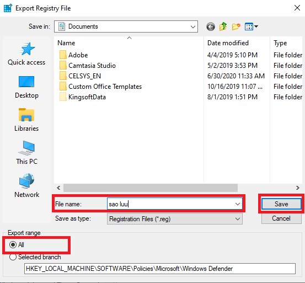Open the View Menu icon
Image resolution: width=305 pixels, height=283 pixels.
pyautogui.click(x=249, y=26)
